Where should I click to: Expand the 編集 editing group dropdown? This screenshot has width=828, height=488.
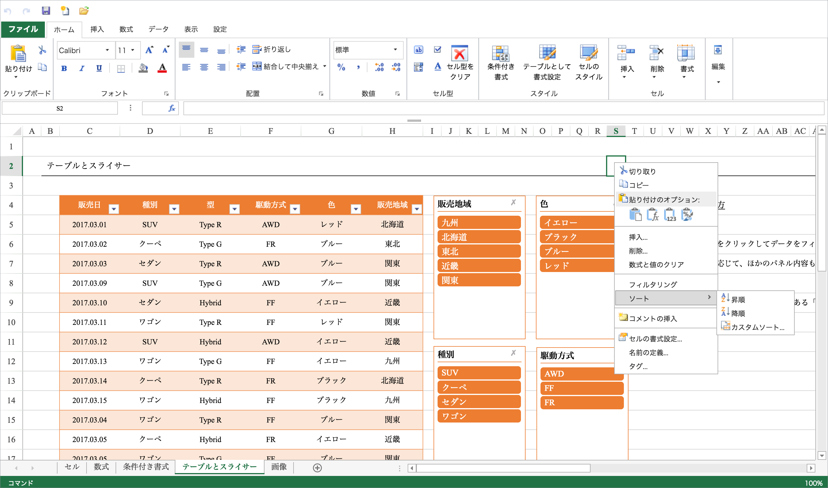coord(718,82)
